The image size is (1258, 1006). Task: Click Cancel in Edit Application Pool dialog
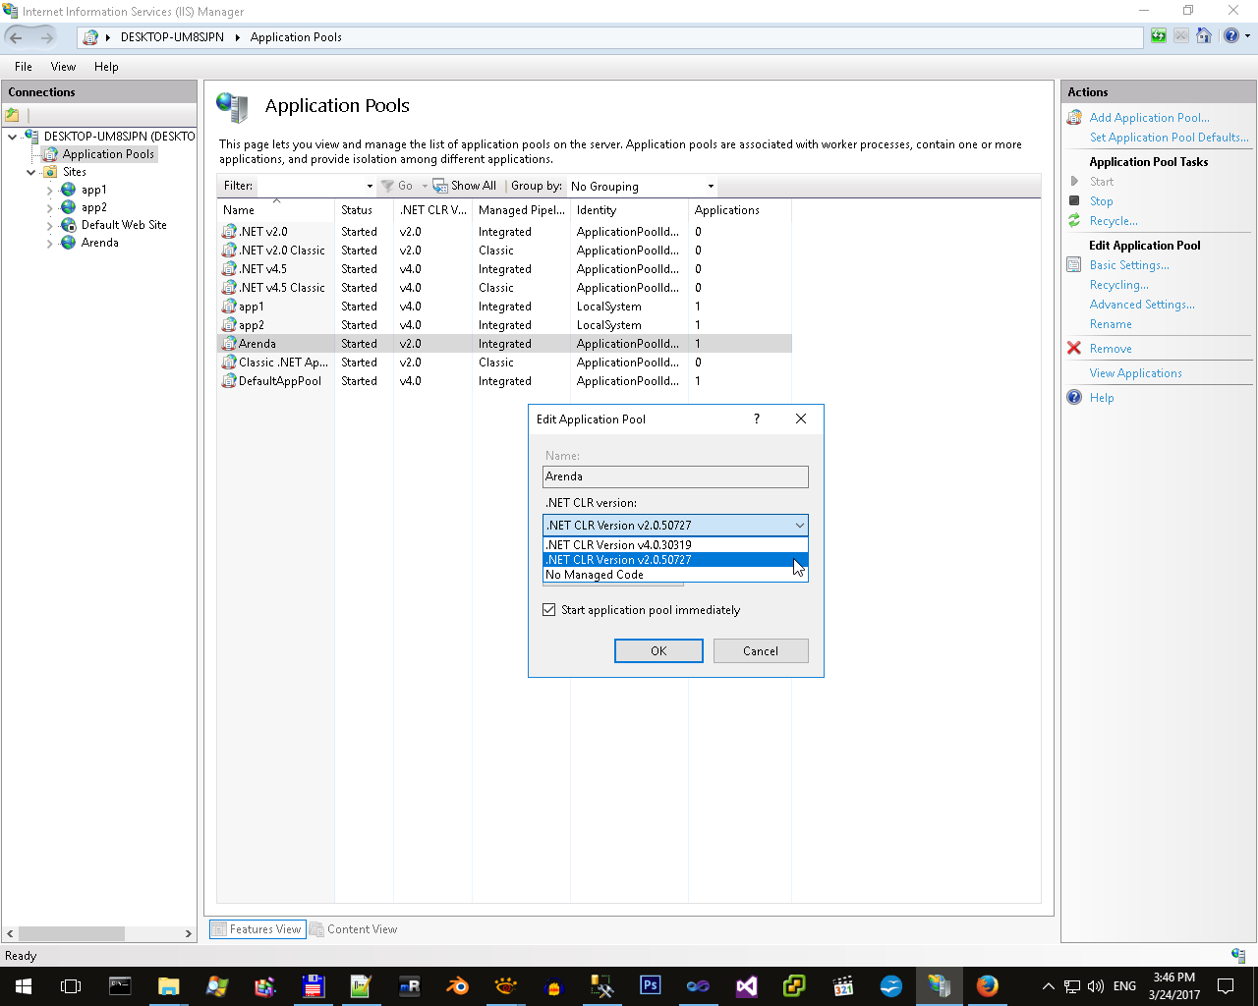click(761, 651)
